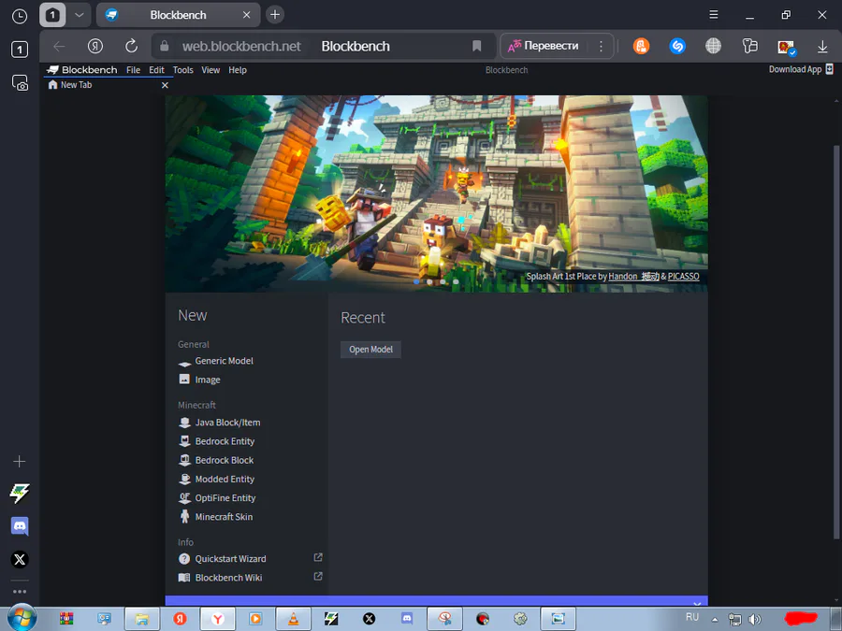Select the second splash art carousel dot

tap(429, 281)
